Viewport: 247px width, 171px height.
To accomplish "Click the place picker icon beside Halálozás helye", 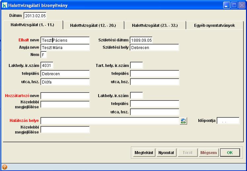I will (184, 121).
